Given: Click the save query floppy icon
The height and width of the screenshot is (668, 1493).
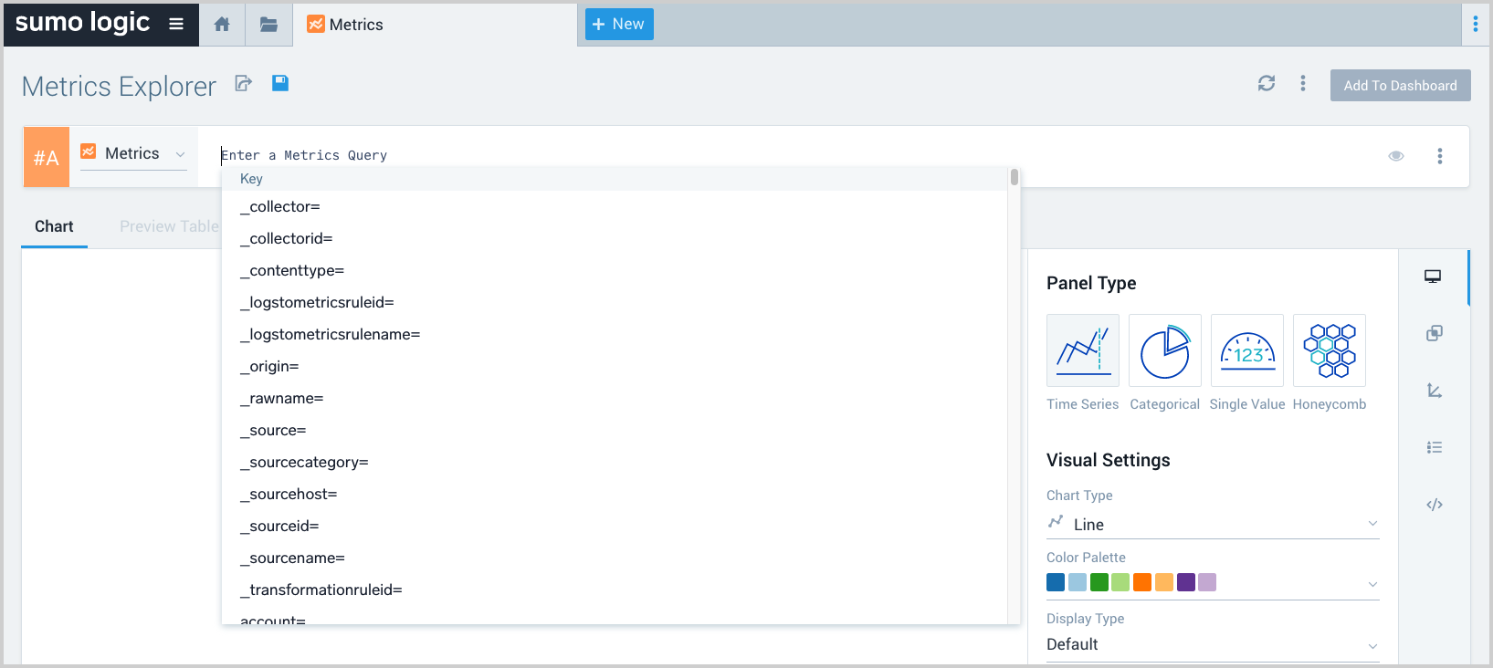Looking at the screenshot, I should pyautogui.click(x=280, y=83).
